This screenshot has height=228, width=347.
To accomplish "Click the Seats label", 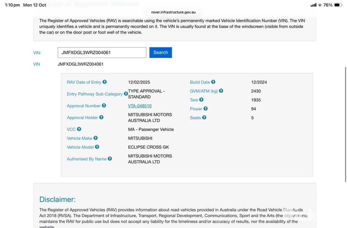I will 195,118.
